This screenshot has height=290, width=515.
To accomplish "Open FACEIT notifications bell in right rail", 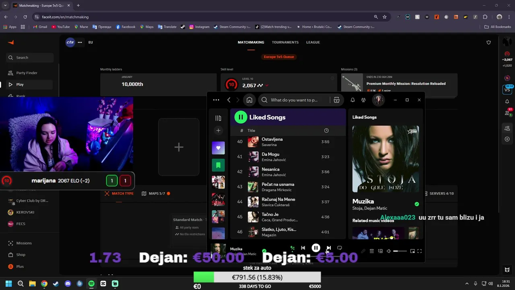I will coord(507,101).
